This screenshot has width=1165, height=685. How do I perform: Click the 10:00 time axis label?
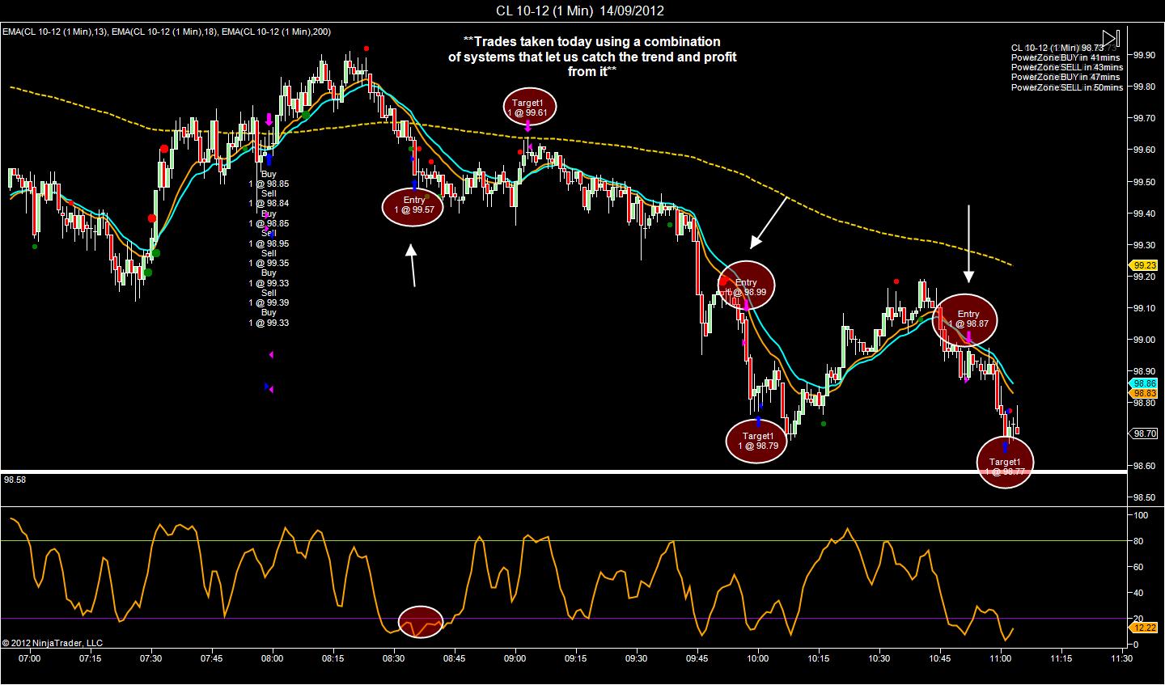pos(758,659)
